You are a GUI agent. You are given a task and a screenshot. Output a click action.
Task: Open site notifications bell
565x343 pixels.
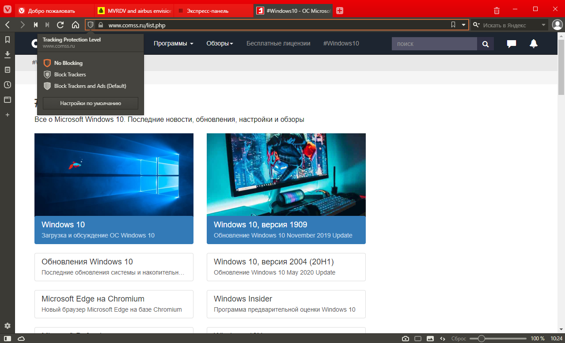coord(534,43)
